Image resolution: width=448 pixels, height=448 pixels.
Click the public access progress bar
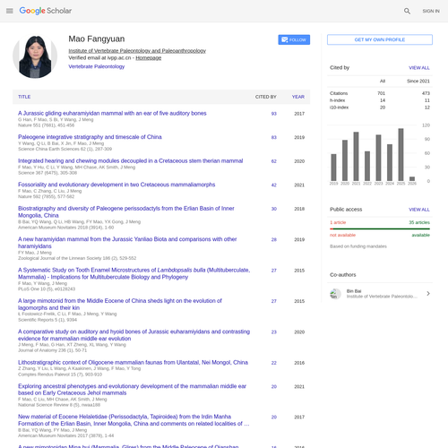pos(380,228)
